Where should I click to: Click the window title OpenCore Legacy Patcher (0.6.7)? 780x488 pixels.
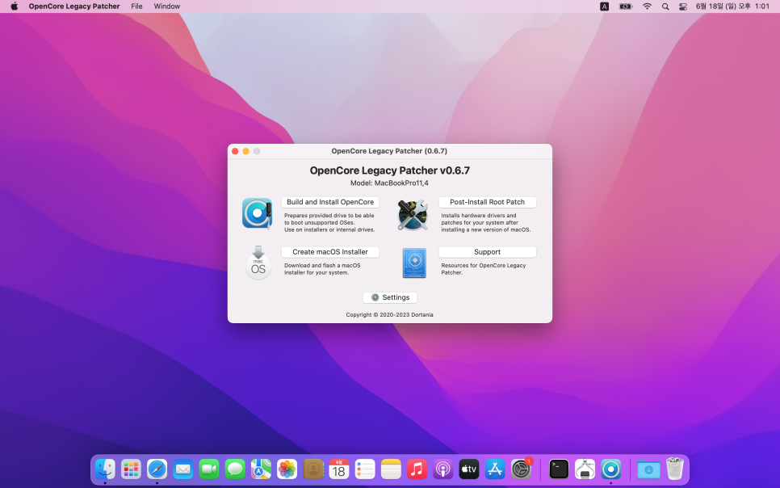[389, 151]
